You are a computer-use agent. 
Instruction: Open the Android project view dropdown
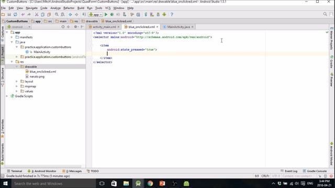[x=19, y=27]
